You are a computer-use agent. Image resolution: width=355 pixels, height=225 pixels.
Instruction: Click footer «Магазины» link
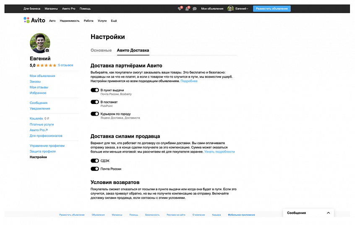(x=117, y=215)
